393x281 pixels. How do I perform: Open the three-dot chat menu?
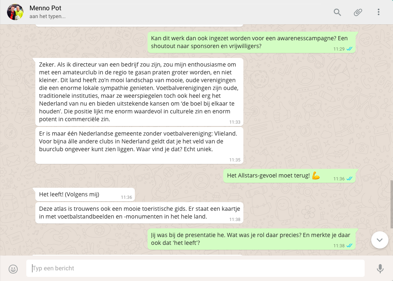point(379,12)
